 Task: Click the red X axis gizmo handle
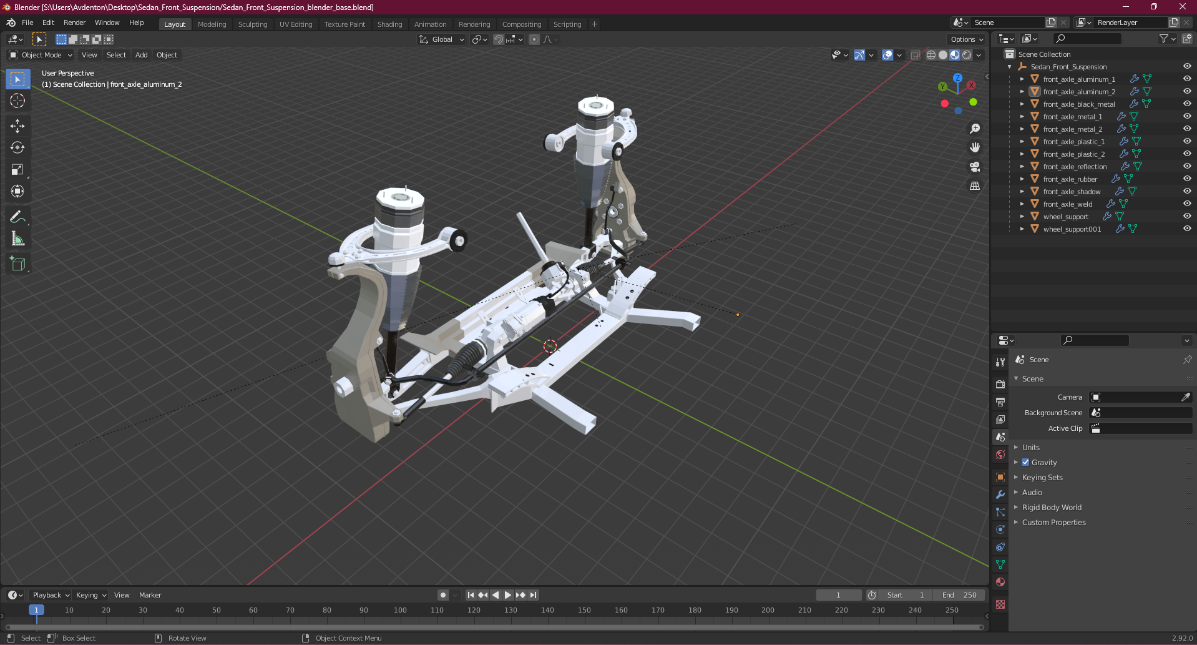click(971, 85)
